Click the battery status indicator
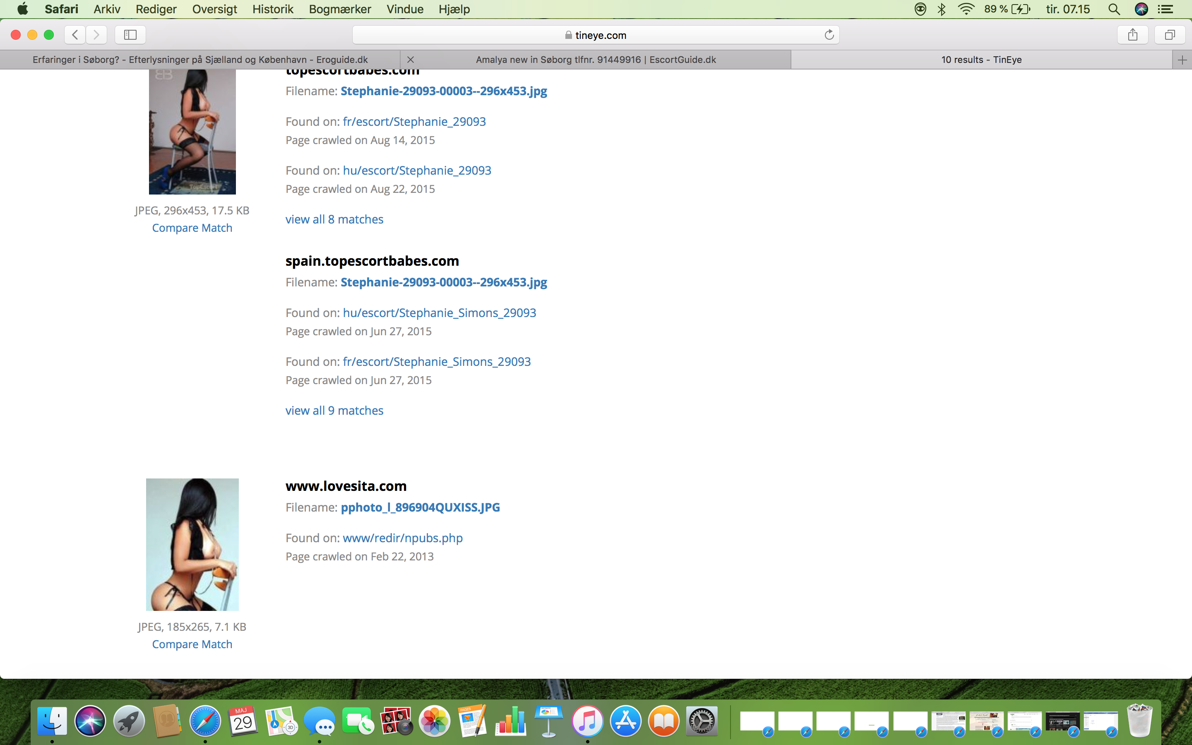This screenshot has width=1192, height=745. pyautogui.click(x=1007, y=9)
